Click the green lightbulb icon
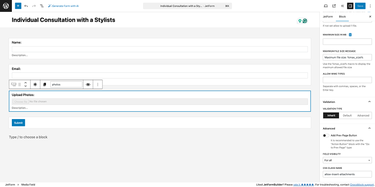Viewport: 375px width, 187px height. pyautogui.click(x=300, y=21)
